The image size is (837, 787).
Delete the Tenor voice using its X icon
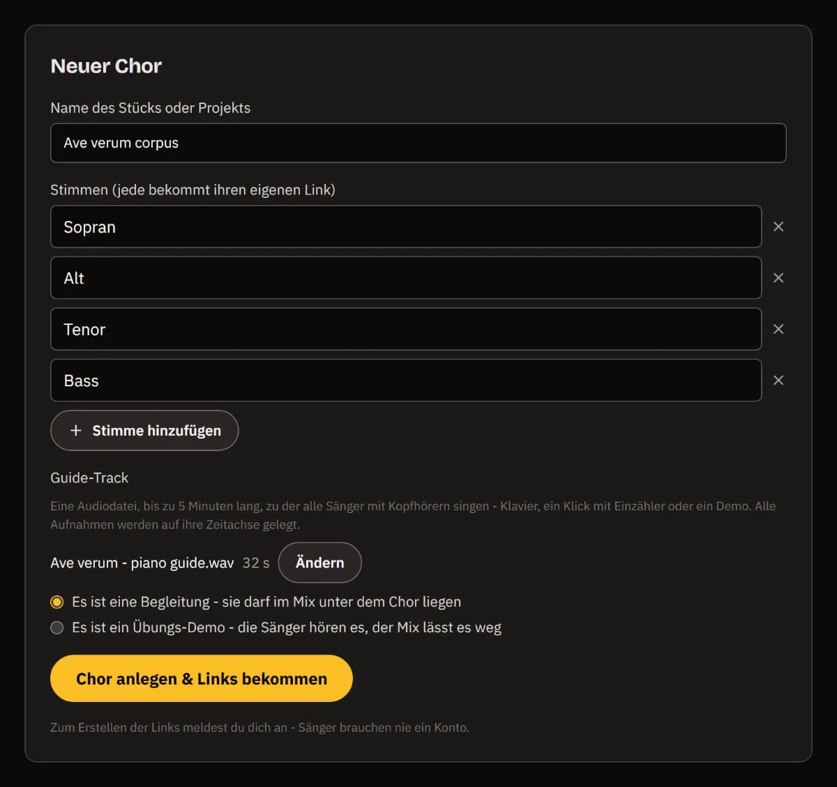(778, 329)
